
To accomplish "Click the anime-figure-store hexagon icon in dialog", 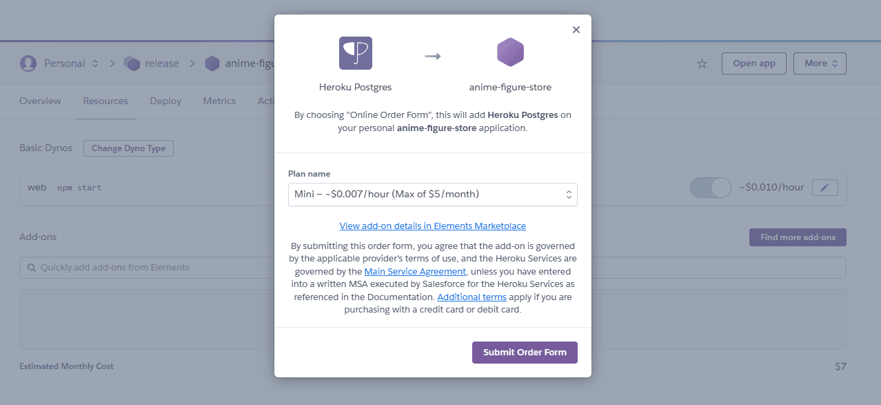I will tap(510, 52).
